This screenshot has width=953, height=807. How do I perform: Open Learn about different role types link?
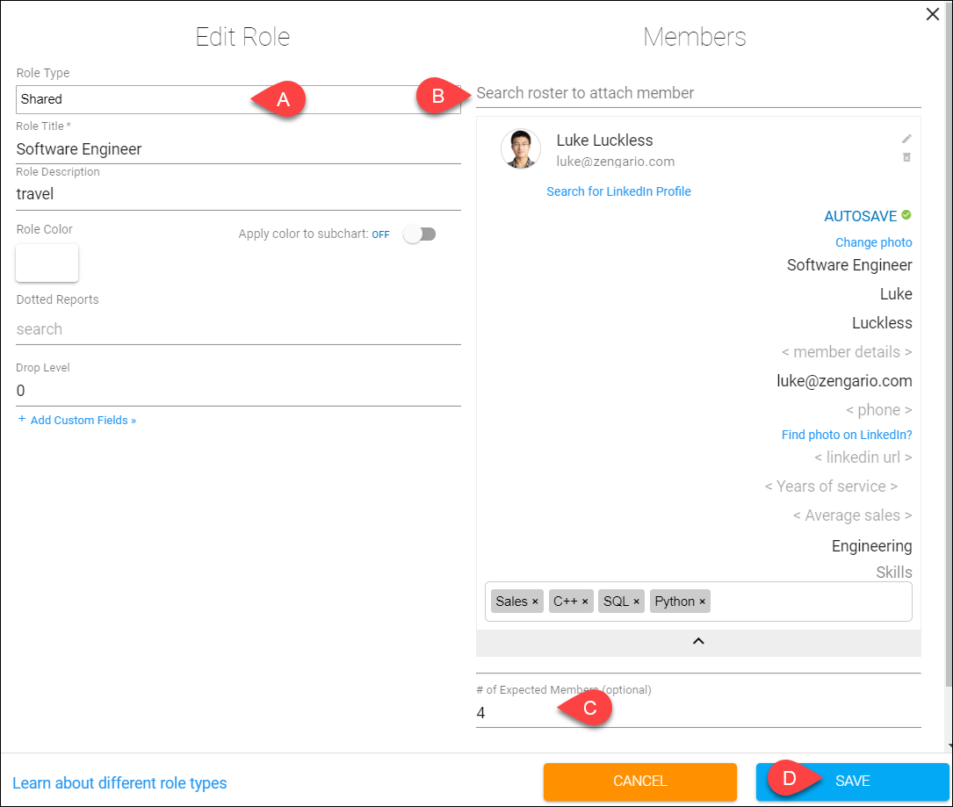(119, 782)
